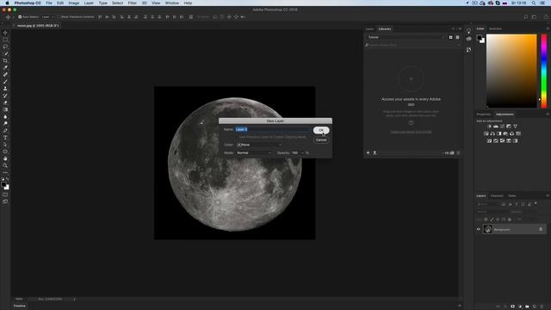Screen dimensions: 551x310
Task: Add a Brightness/Contrast adjustment
Action: pyautogui.click(x=489, y=127)
